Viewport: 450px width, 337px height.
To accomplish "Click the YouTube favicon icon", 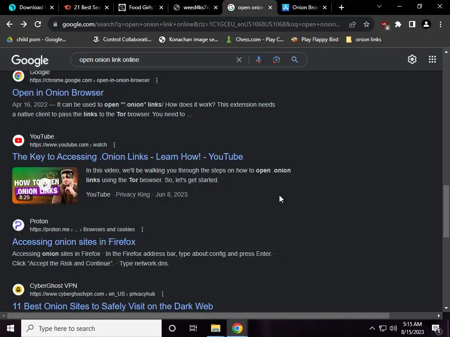I will coord(18,140).
